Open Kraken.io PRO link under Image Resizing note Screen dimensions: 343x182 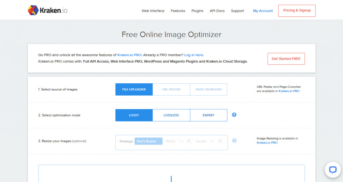(267, 143)
